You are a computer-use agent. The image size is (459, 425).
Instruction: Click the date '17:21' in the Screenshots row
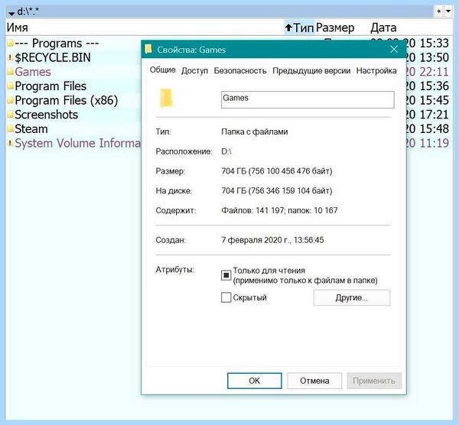click(x=434, y=115)
